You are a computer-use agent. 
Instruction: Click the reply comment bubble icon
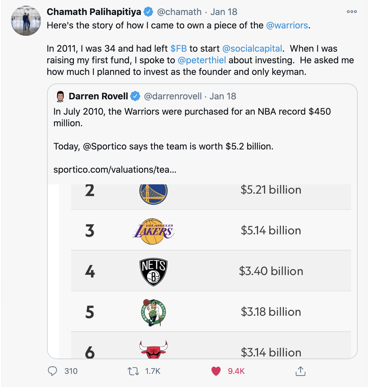tap(52, 371)
